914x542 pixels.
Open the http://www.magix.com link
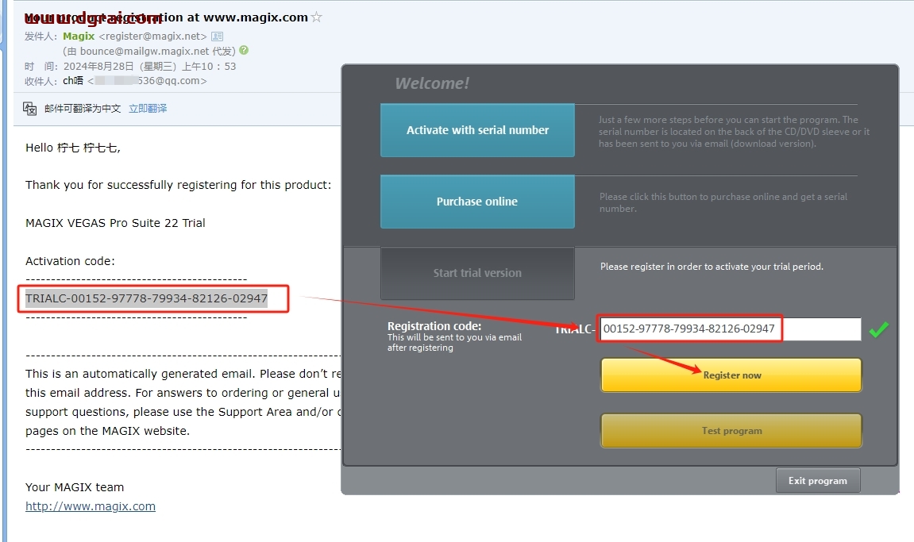[91, 506]
